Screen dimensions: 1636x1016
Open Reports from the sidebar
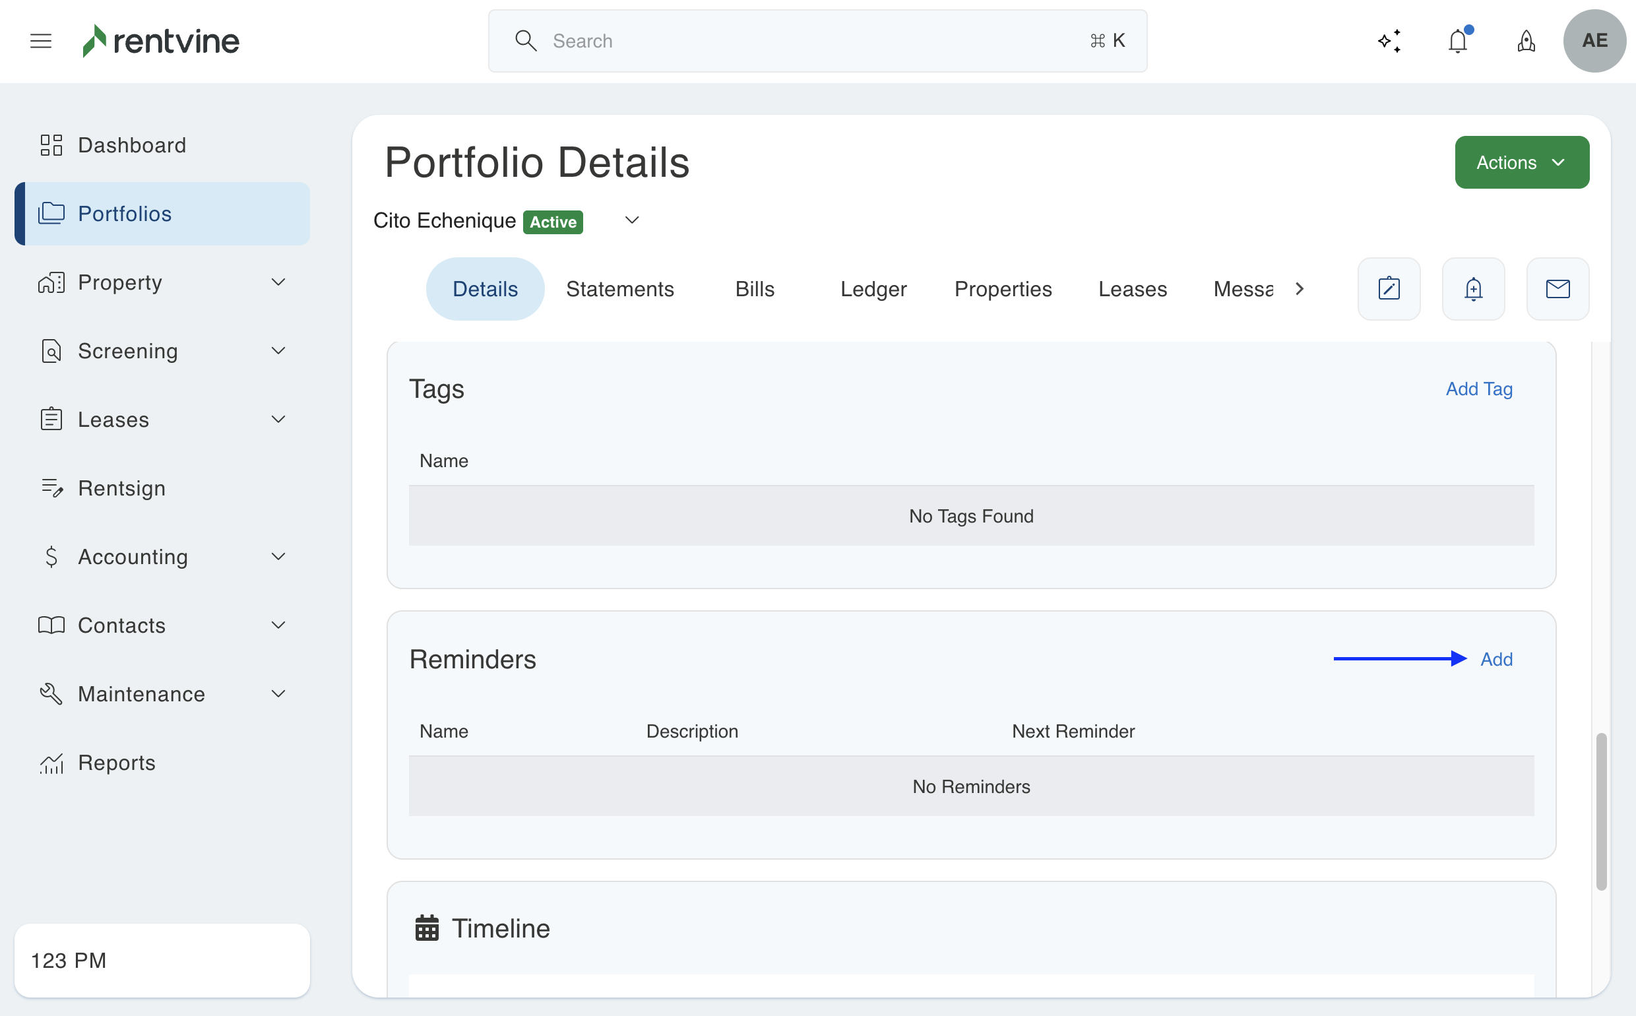pos(116,763)
